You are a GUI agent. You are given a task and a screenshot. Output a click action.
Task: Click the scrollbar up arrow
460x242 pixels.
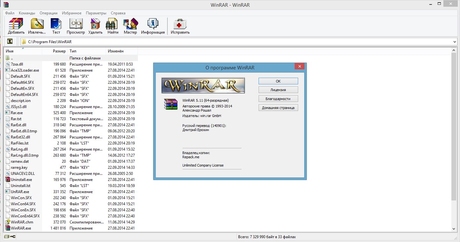point(454,51)
